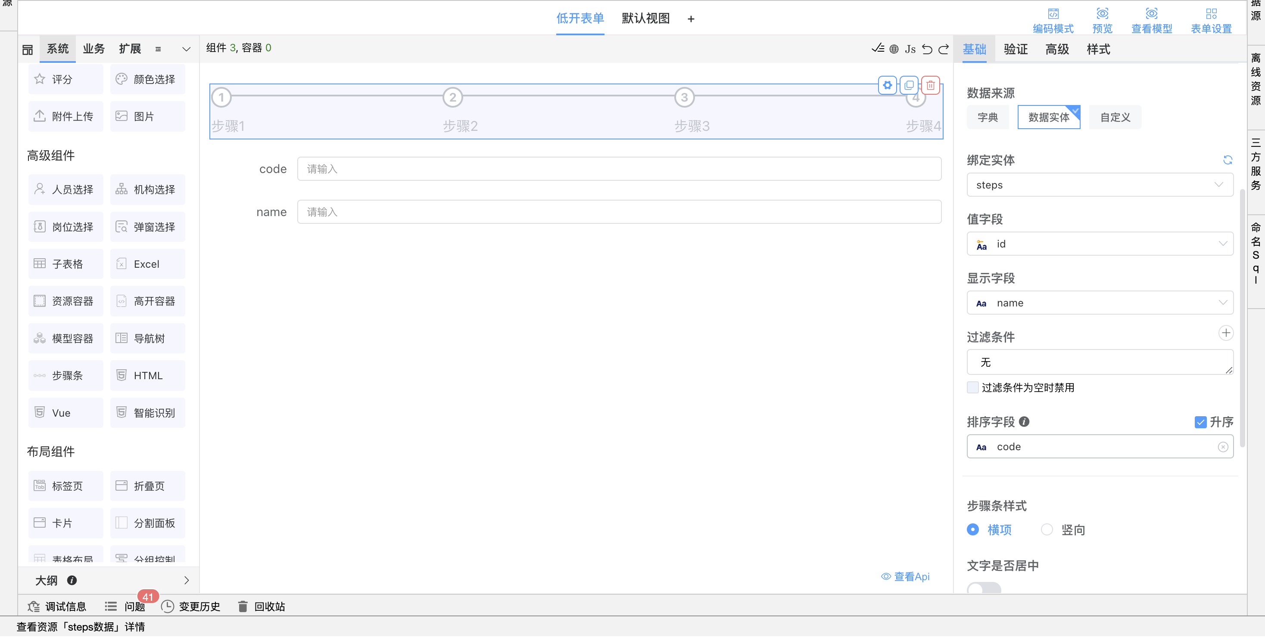Click the 查看Api link
1265x637 pixels.
click(905, 577)
